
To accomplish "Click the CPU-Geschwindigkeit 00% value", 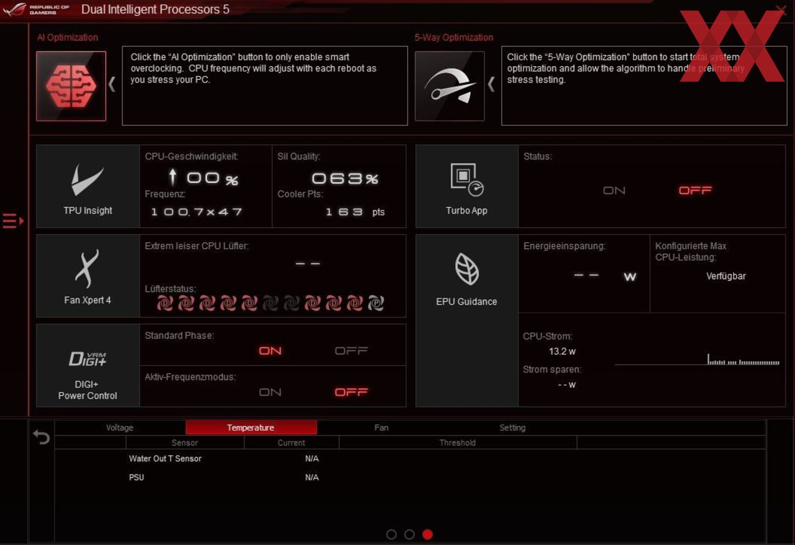I will pyautogui.click(x=203, y=177).
